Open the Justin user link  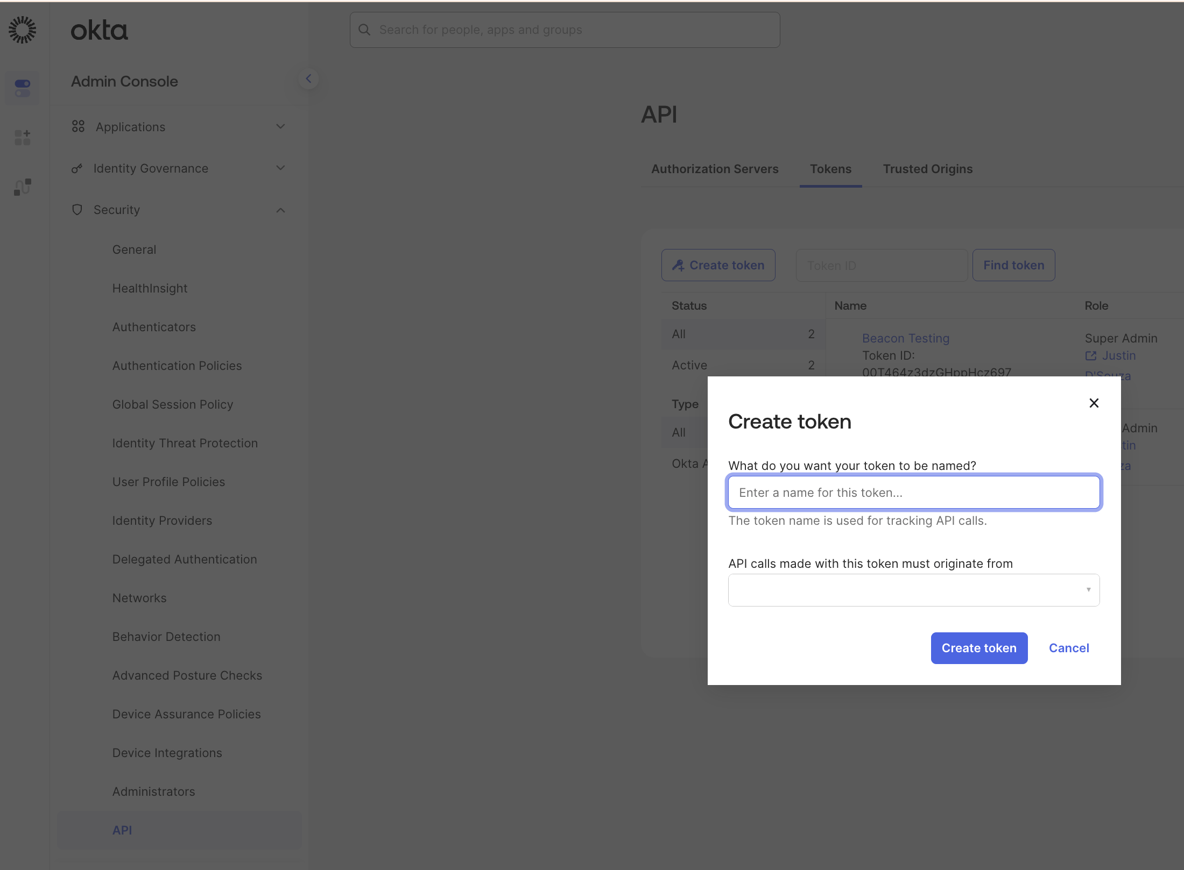(1118, 355)
